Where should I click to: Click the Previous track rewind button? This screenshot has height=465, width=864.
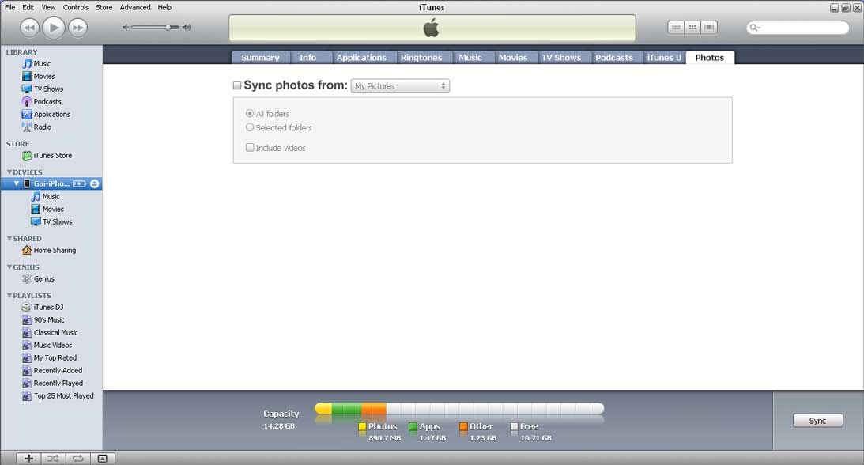click(30, 28)
